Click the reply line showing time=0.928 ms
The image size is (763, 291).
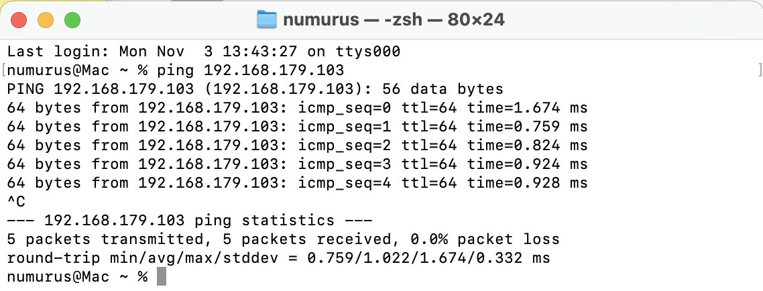click(297, 183)
